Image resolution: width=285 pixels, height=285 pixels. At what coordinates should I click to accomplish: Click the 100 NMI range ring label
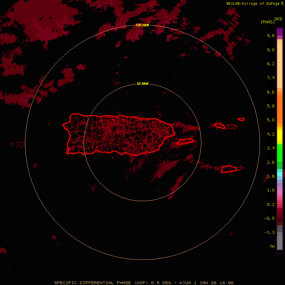coord(142,25)
